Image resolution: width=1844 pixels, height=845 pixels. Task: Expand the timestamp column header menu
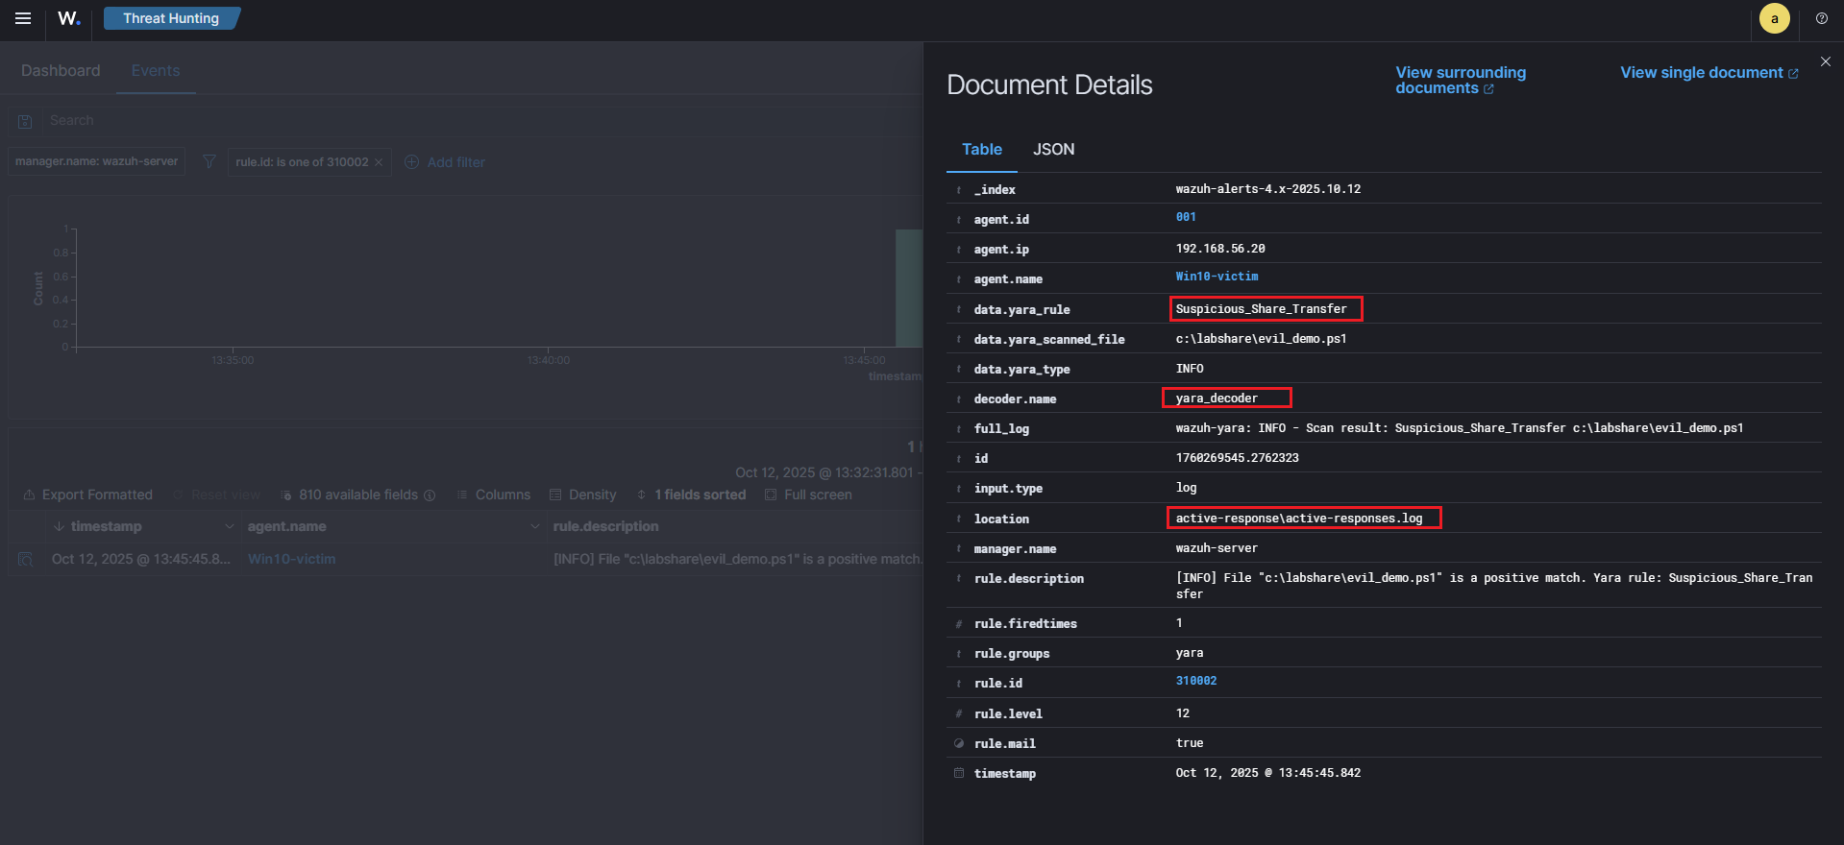(x=229, y=526)
